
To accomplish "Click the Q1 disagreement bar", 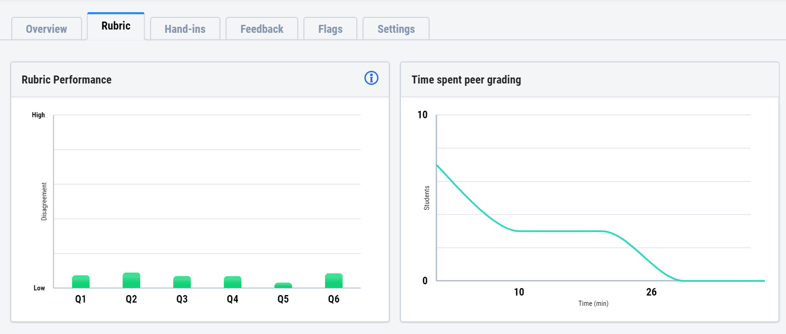I will (x=81, y=282).
